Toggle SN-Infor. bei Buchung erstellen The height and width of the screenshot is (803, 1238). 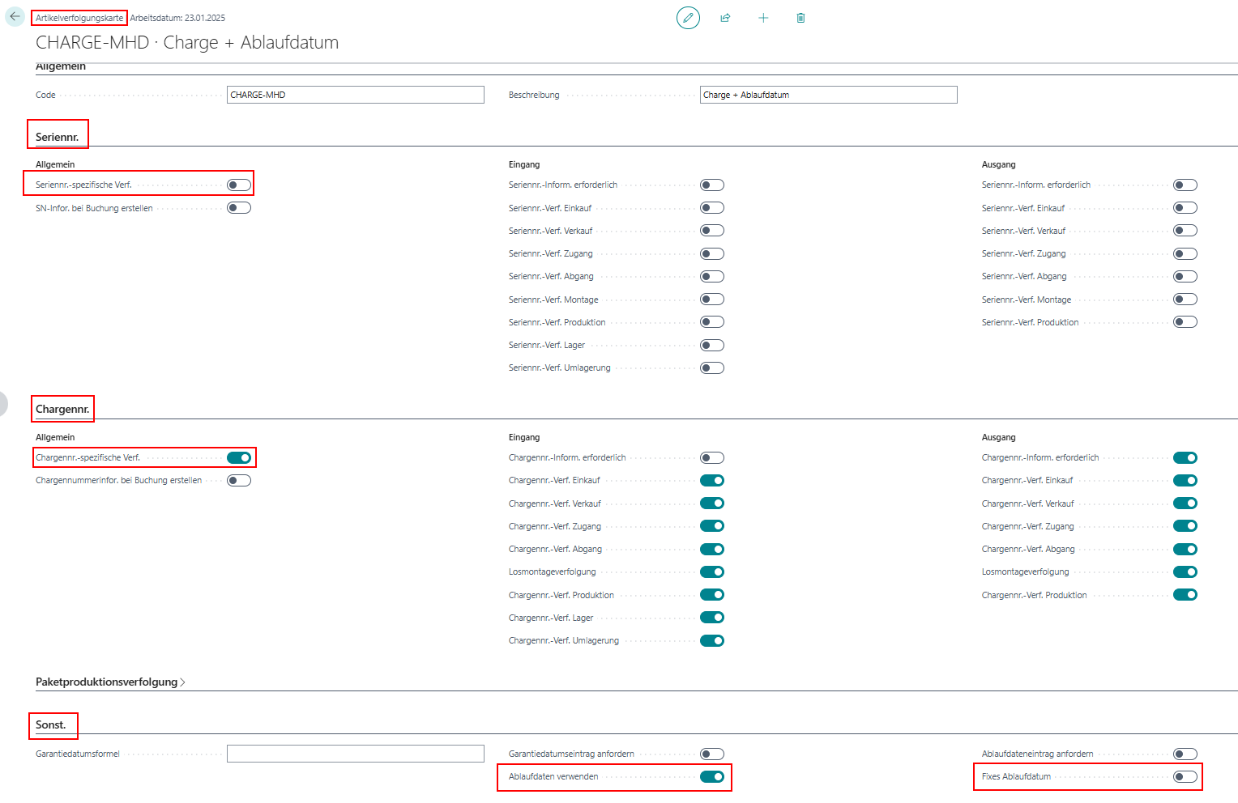click(x=239, y=208)
